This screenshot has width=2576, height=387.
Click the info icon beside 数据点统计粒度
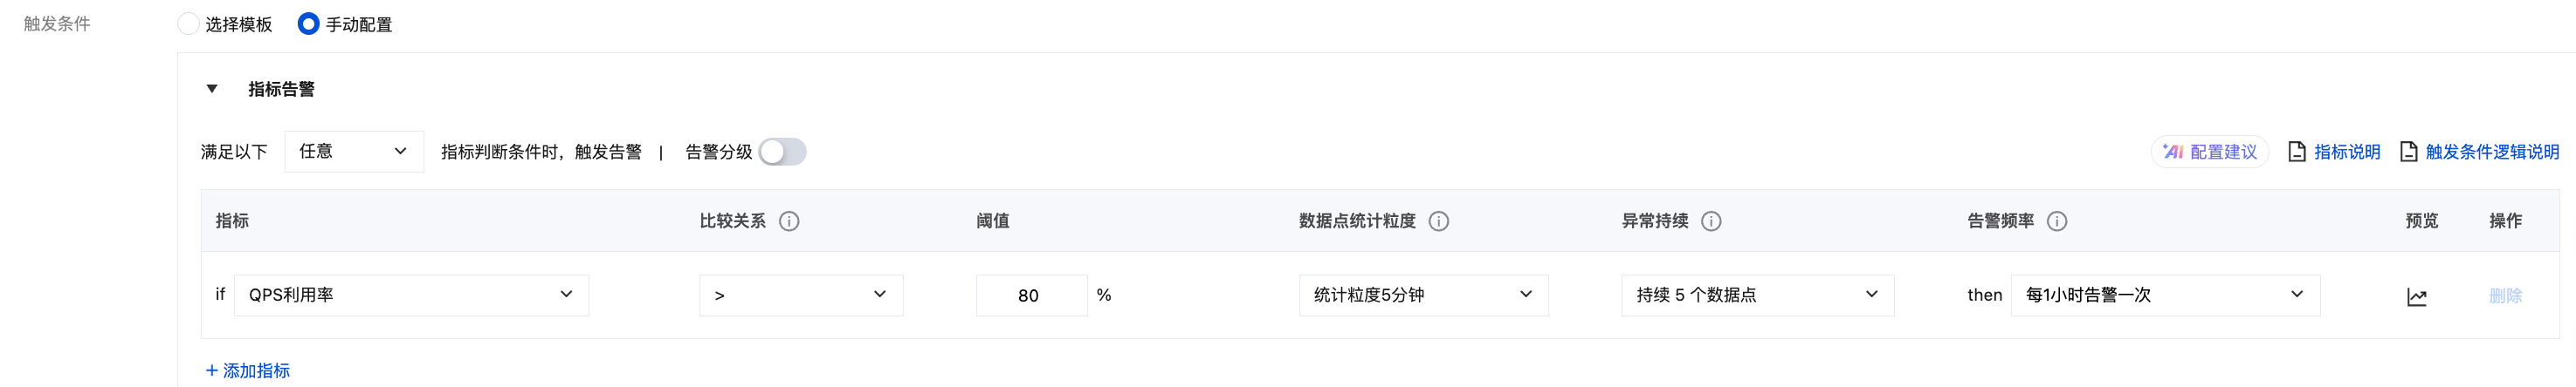tap(1438, 221)
